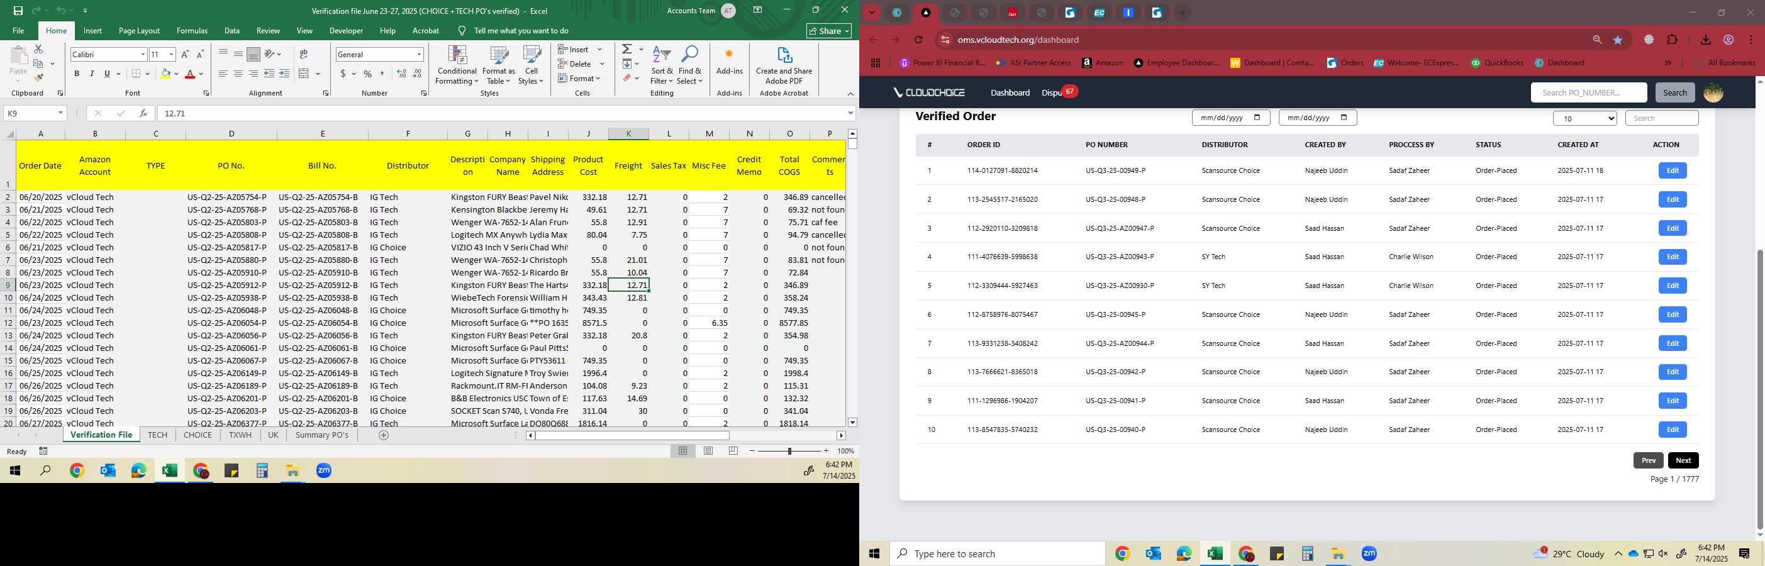1765x566 pixels.
Task: Expand the Conditional Formatting menu
Action: (457, 65)
